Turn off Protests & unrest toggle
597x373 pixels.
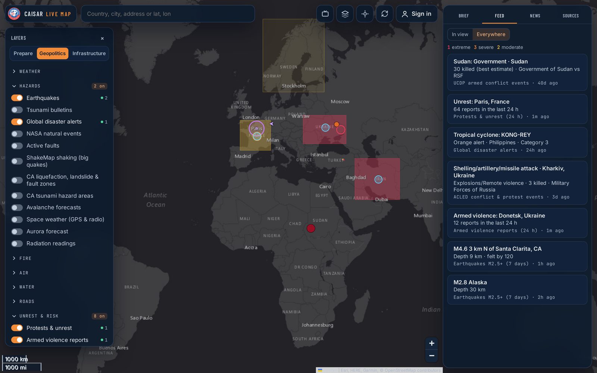pyautogui.click(x=17, y=328)
